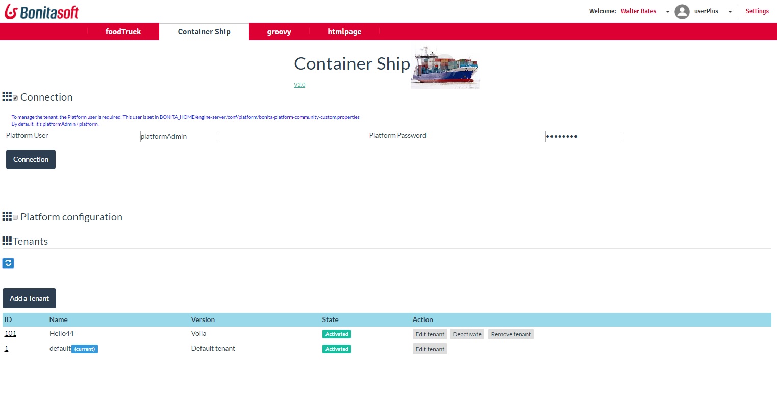Image resolution: width=777 pixels, height=418 pixels.
Task: Switch to the foodTruck tab
Action: click(x=123, y=32)
